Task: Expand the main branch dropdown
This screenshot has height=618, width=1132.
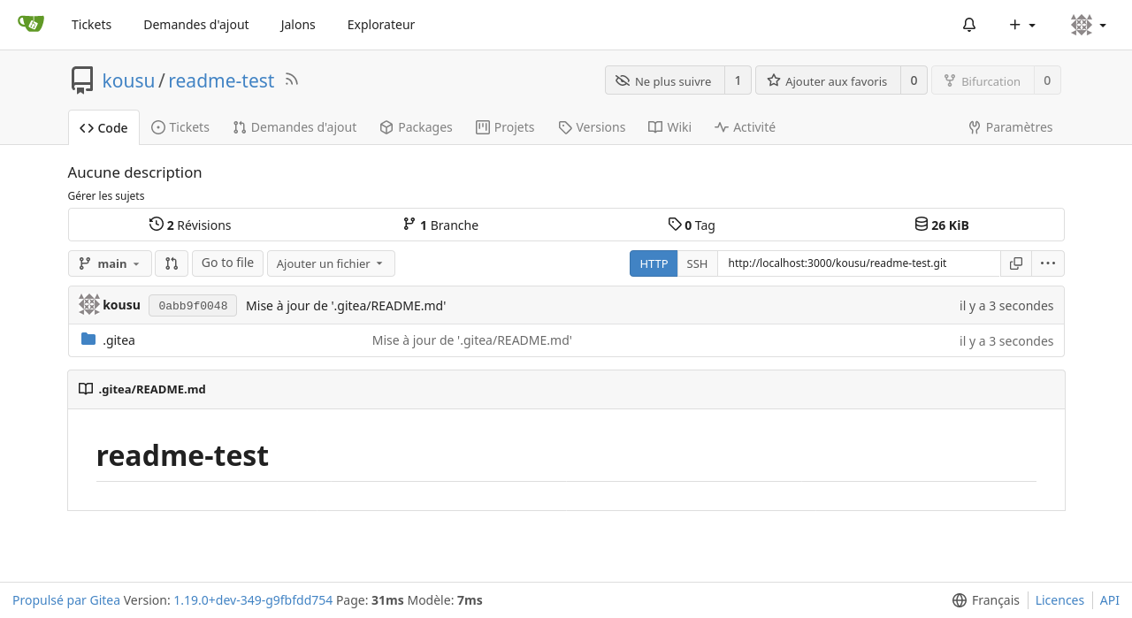Action: [110, 263]
